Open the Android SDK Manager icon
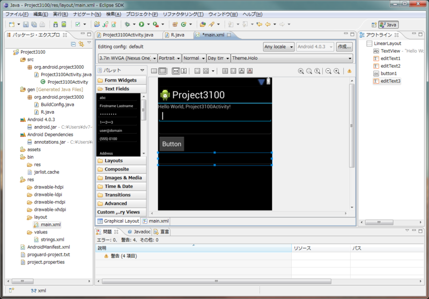 click(56, 24)
